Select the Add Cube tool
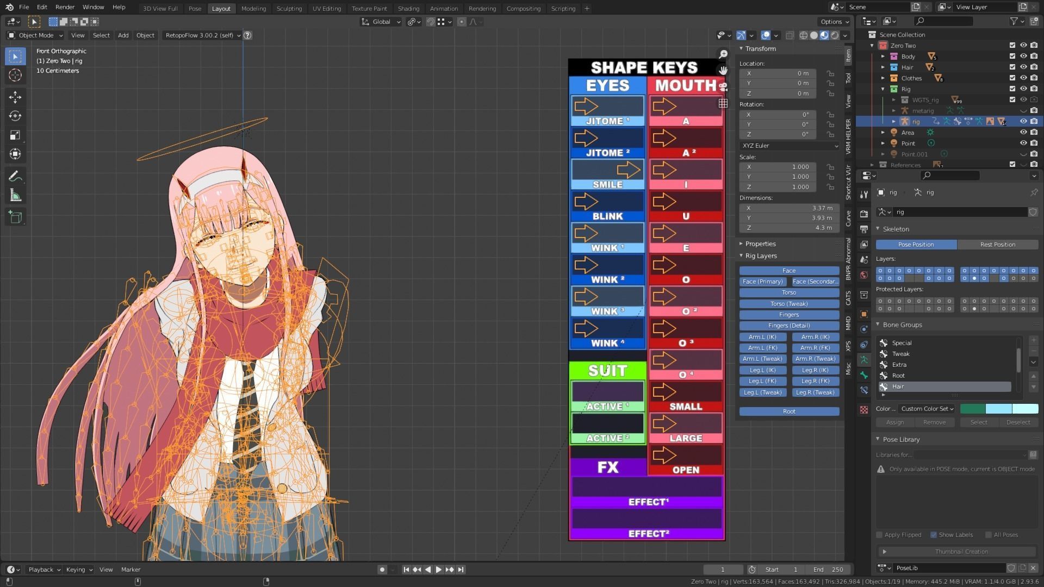 click(x=15, y=217)
